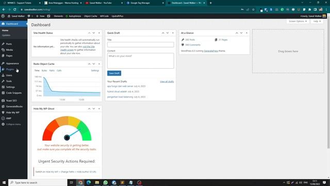Screen dimensions: 330x186
Task: Open File Explorer from the taskbar
Action: pos(97,182)
